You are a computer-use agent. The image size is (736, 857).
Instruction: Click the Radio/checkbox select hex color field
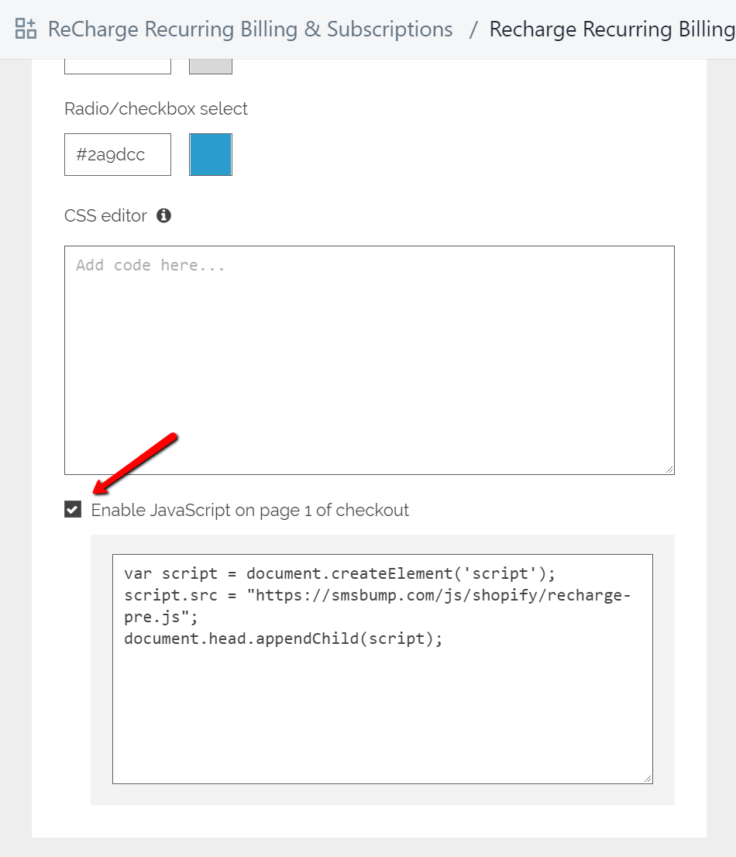point(118,155)
